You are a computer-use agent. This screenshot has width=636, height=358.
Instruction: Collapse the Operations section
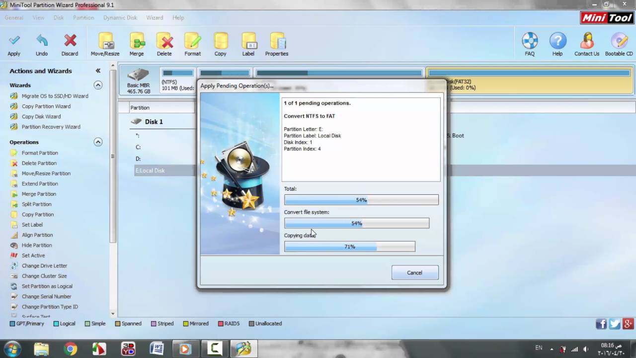(x=98, y=142)
